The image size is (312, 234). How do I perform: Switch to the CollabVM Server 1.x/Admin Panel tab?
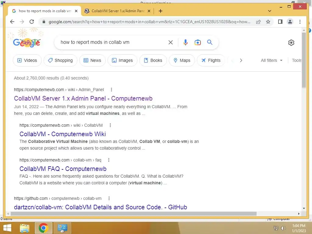click(118, 11)
